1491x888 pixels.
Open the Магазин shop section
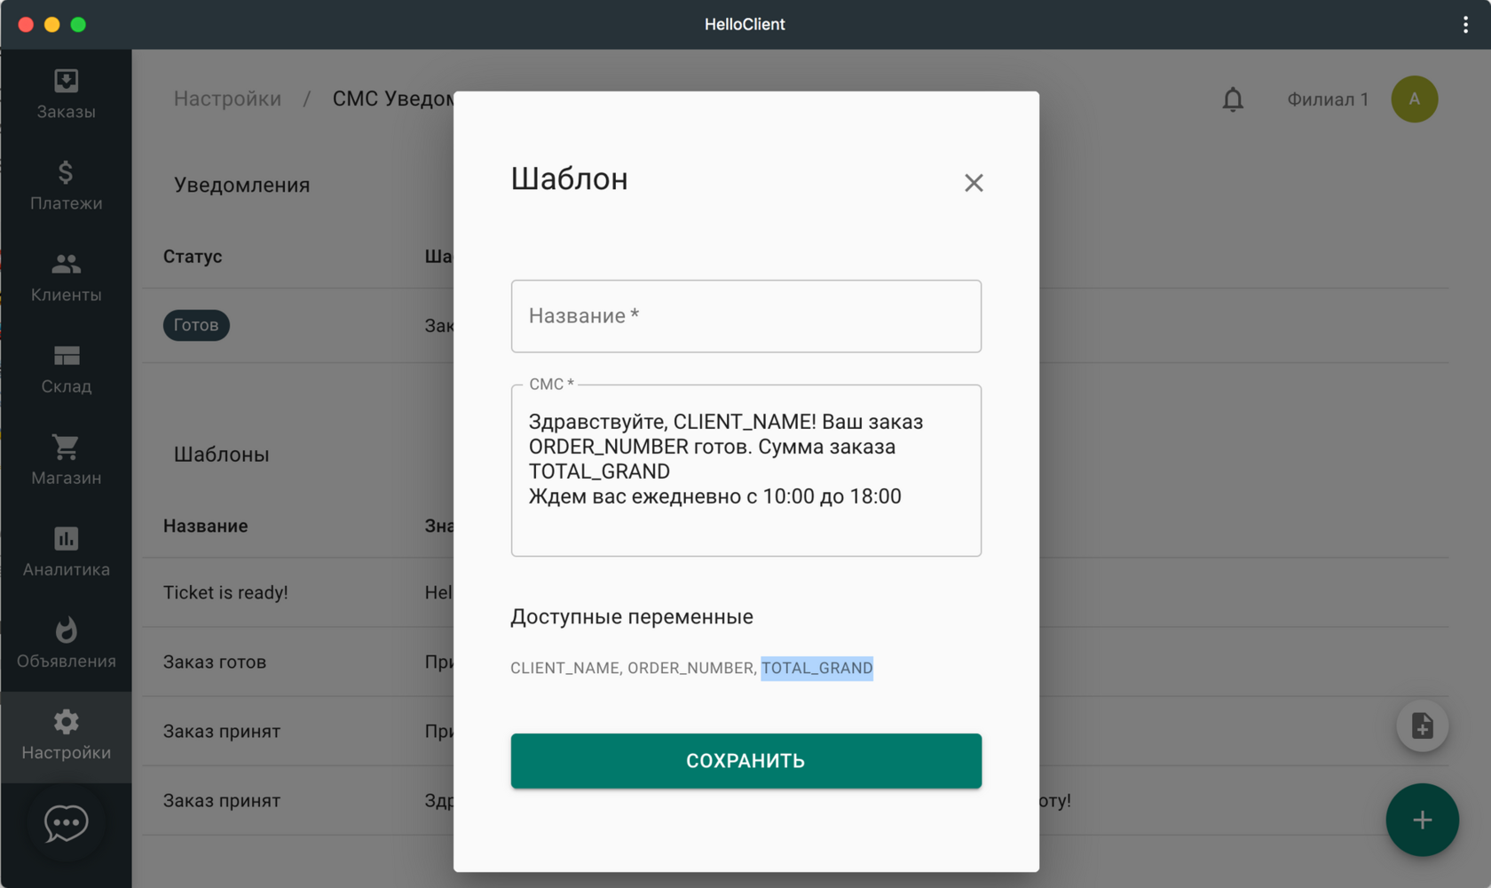tap(66, 460)
